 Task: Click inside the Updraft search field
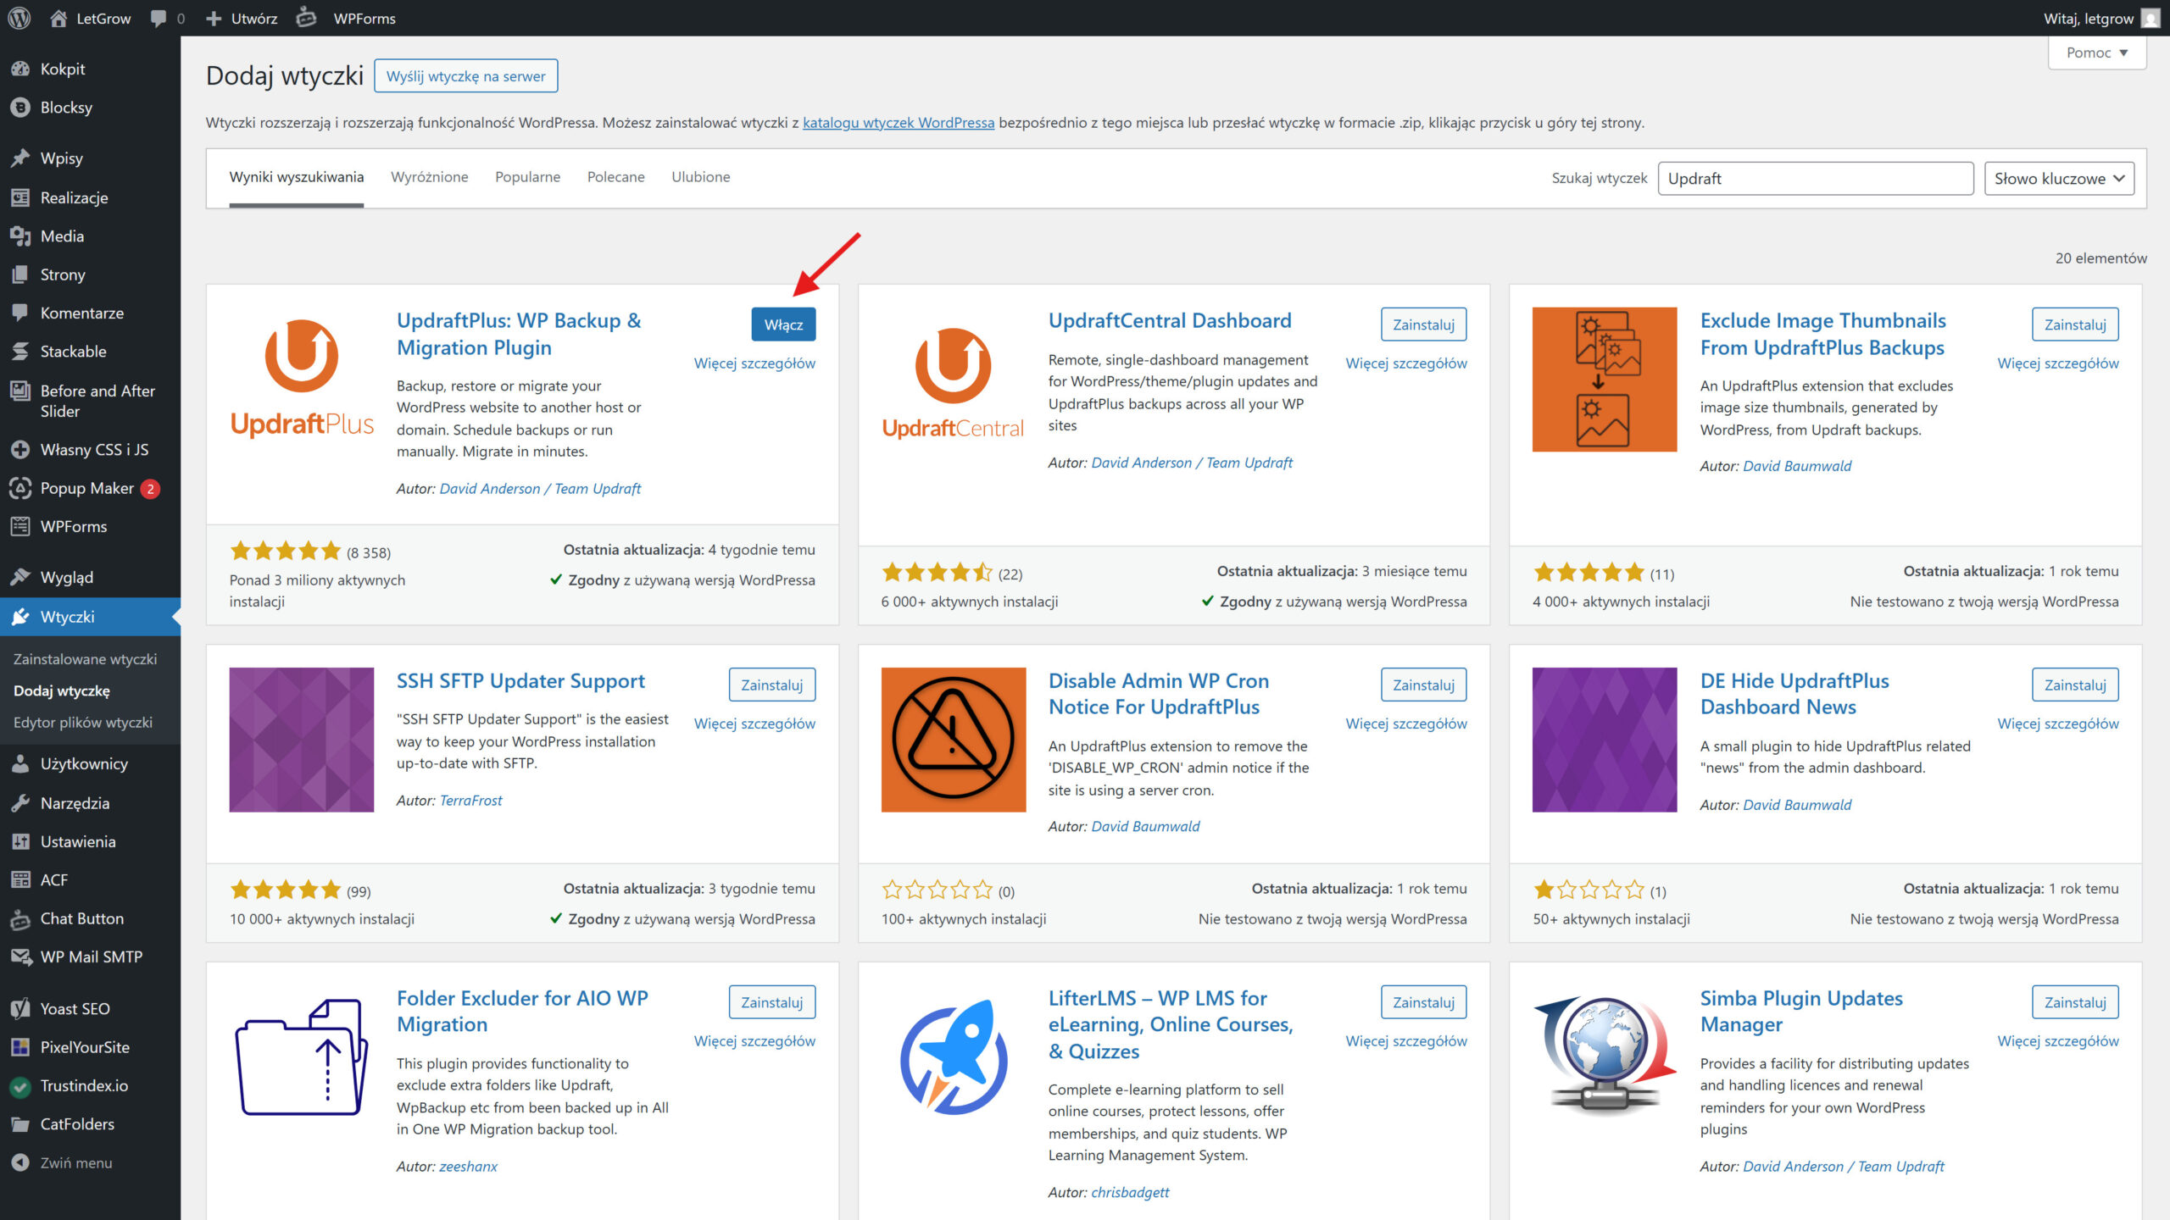pyautogui.click(x=1814, y=178)
